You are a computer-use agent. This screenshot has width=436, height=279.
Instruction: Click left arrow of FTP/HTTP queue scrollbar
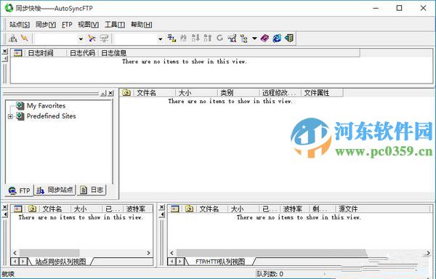[171, 253]
